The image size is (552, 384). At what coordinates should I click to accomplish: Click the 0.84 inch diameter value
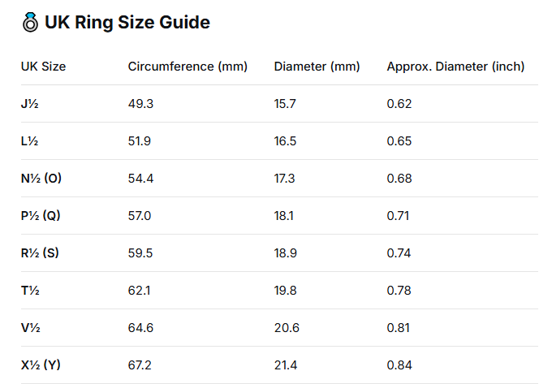399,365
